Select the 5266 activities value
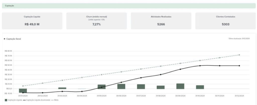Viewport: 257px width, 105px height. pos(161,24)
